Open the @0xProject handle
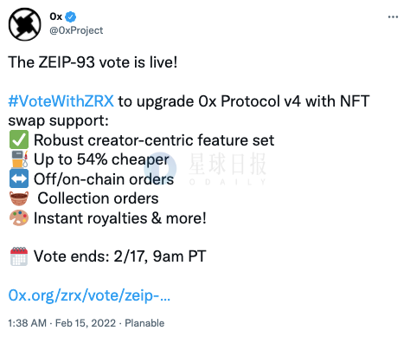 coord(76,30)
